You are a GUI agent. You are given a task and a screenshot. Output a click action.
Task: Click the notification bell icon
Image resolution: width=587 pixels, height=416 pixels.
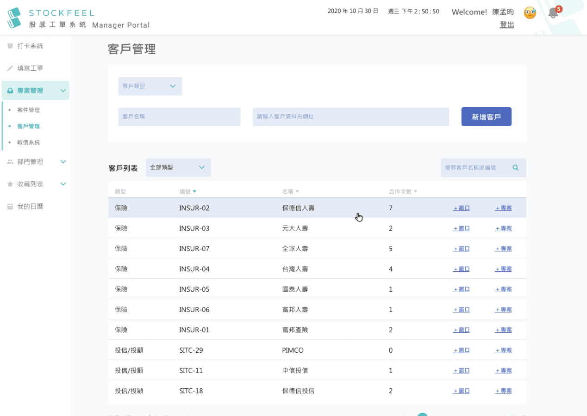(553, 13)
